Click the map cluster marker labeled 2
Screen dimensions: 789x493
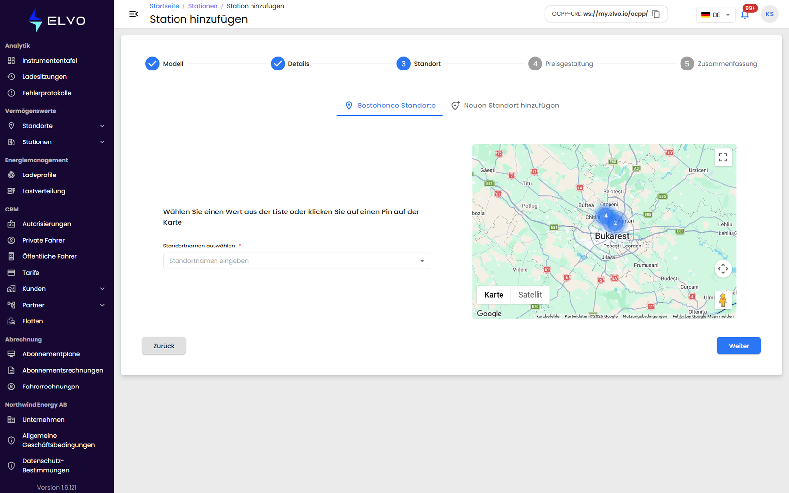(615, 223)
